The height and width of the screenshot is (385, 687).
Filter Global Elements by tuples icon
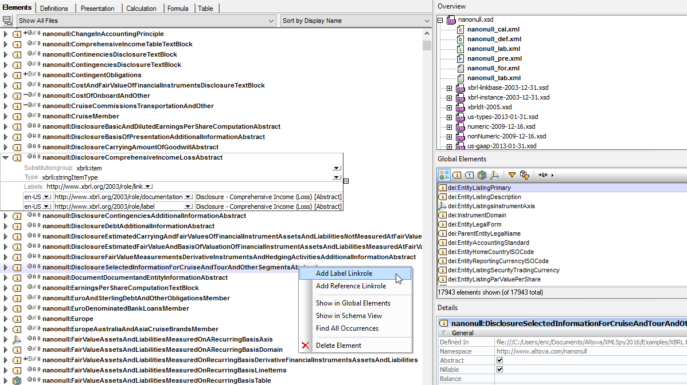[x=469, y=175]
